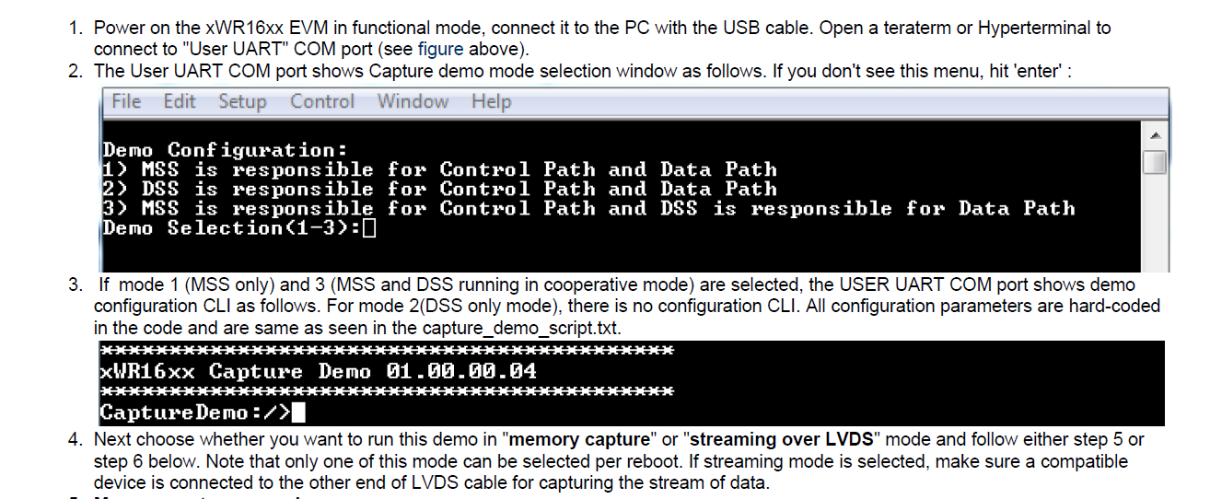
Task: Open the Control menu
Action: [x=322, y=101]
